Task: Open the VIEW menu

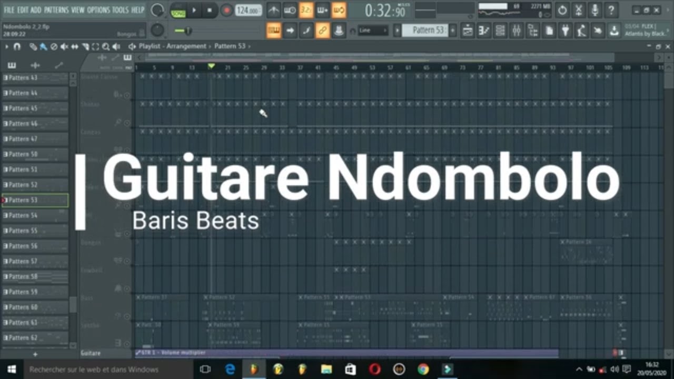Action: coord(78,9)
